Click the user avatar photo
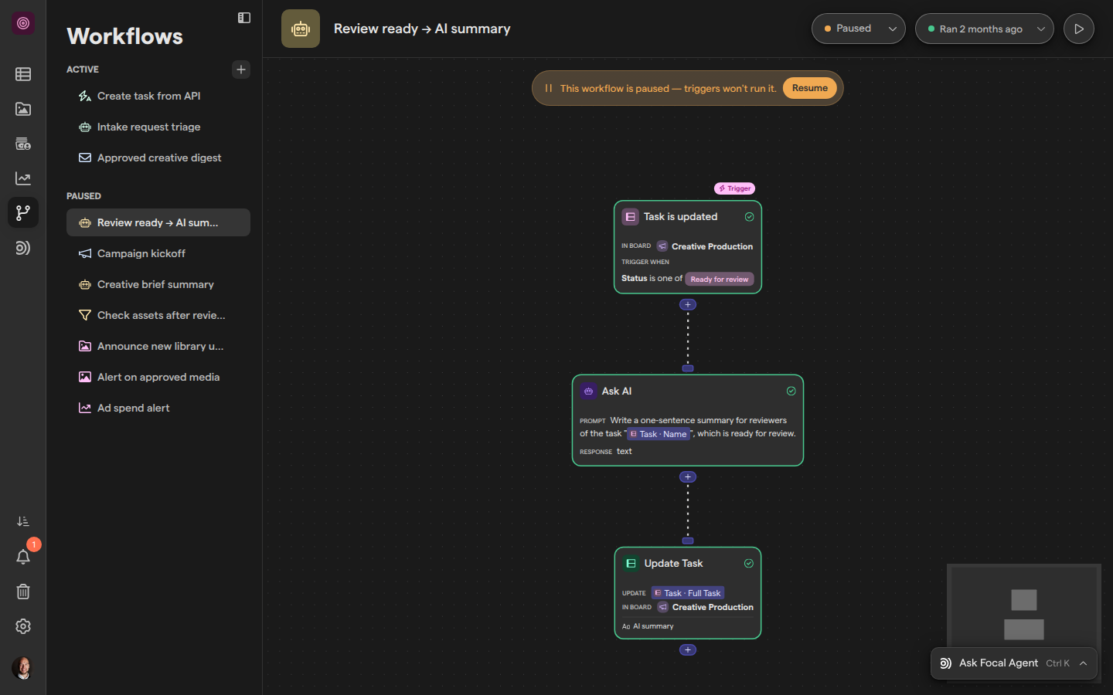1113x695 pixels. tap(23, 668)
